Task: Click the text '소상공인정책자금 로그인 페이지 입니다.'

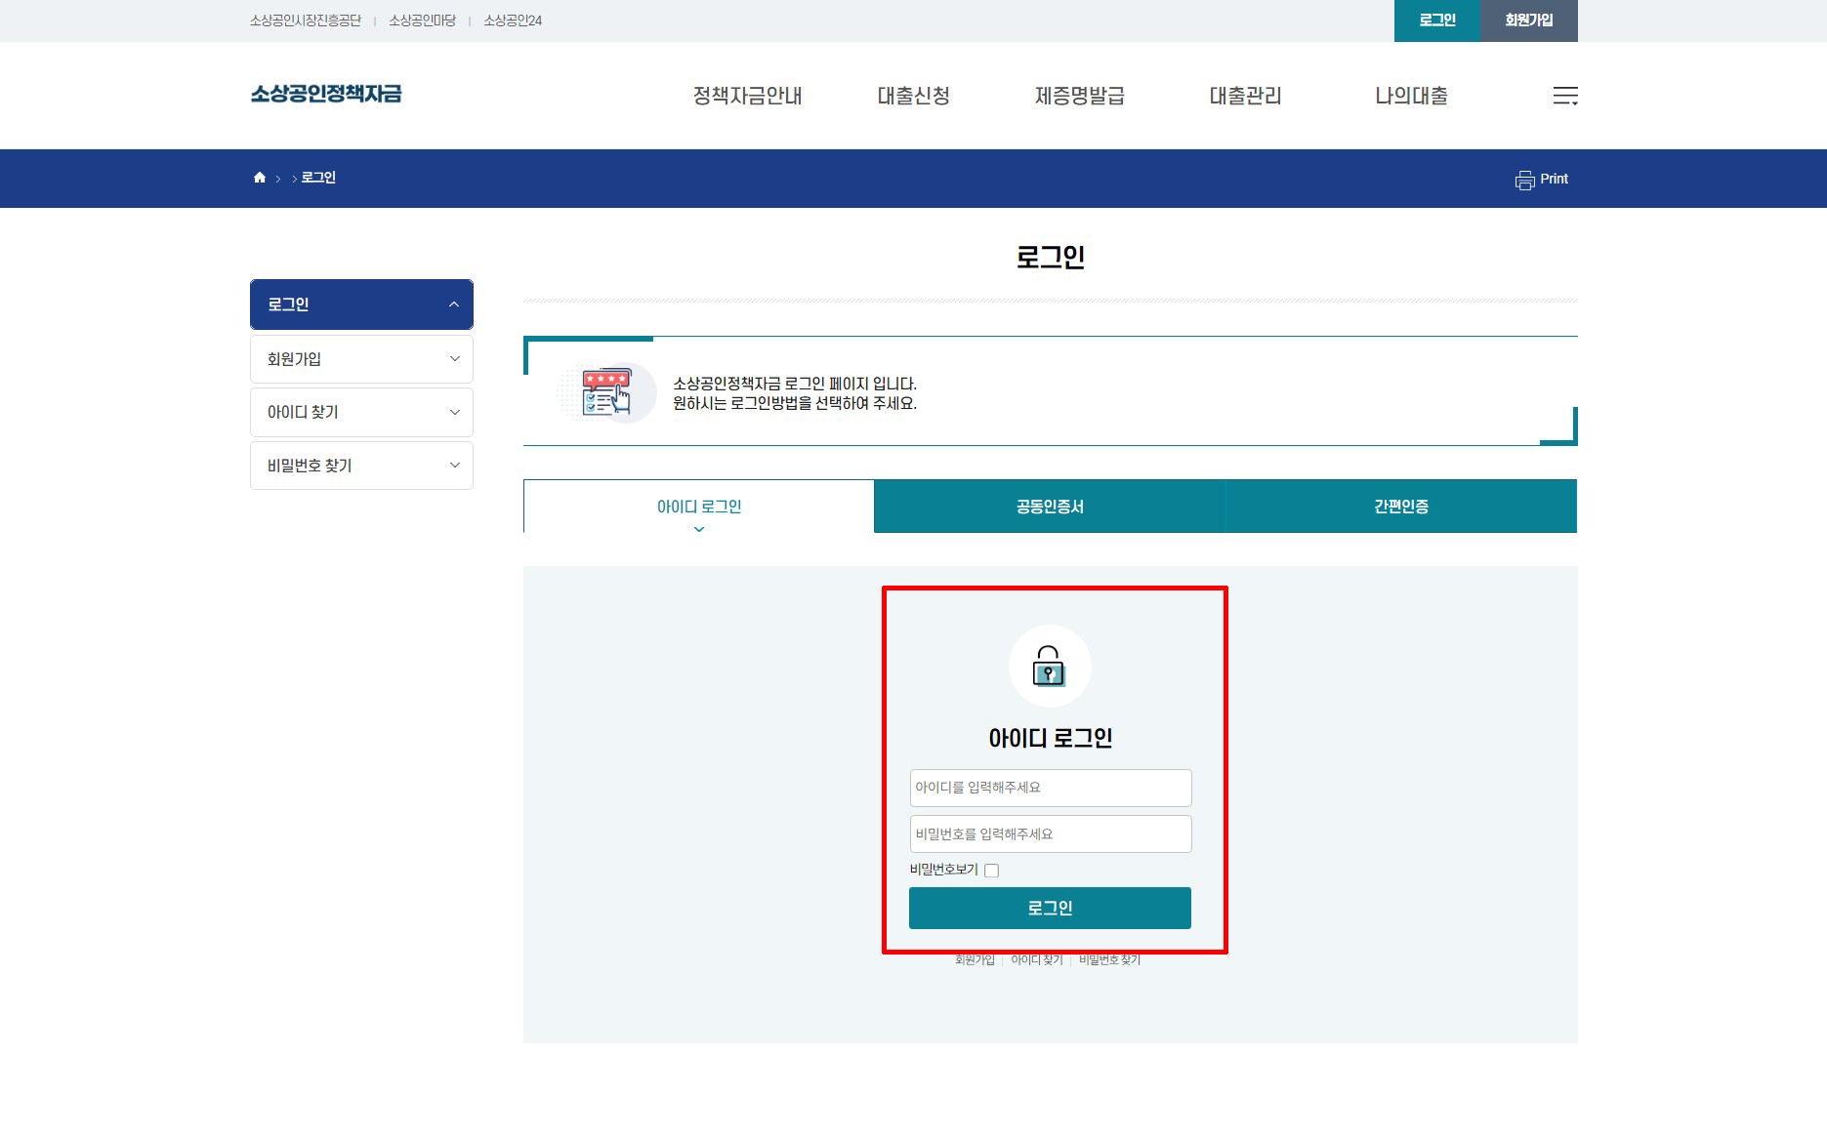Action: click(x=795, y=384)
